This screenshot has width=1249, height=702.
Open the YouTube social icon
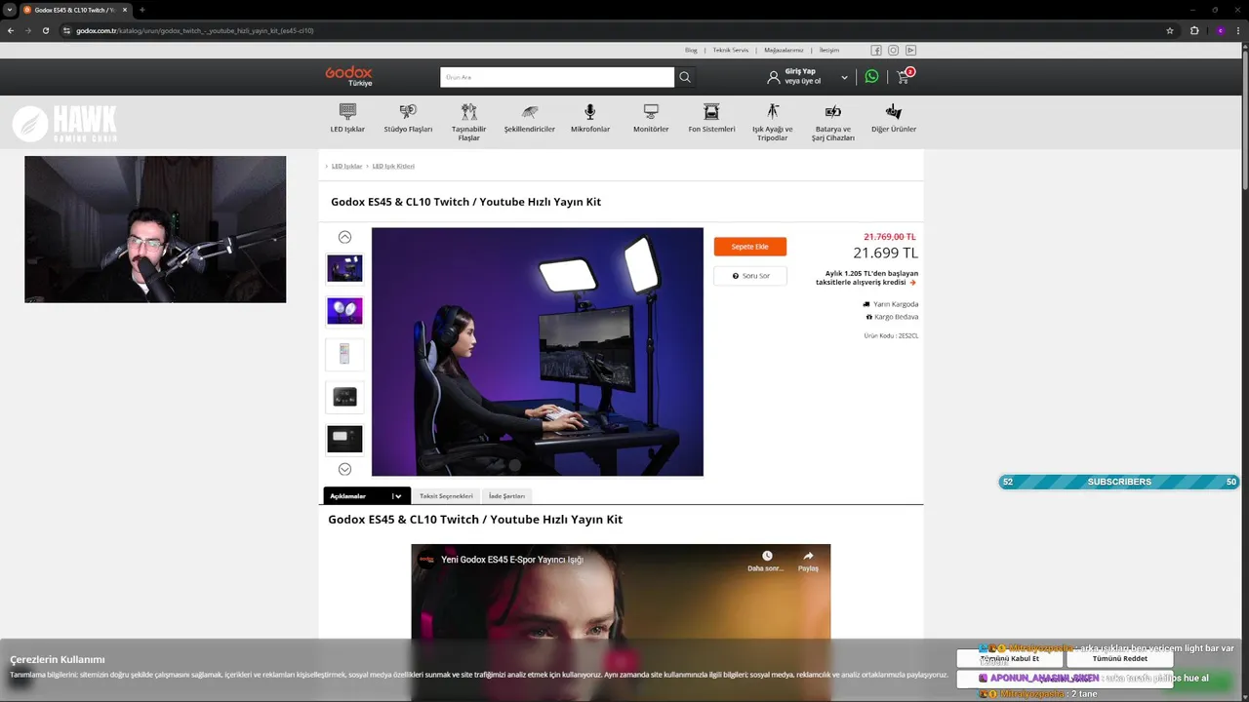(910, 50)
